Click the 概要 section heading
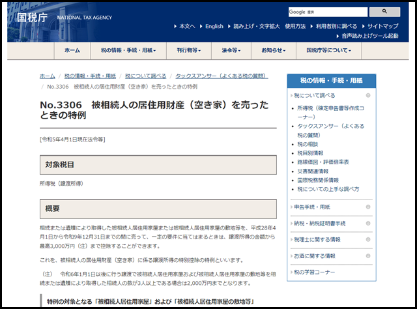 click(158, 209)
